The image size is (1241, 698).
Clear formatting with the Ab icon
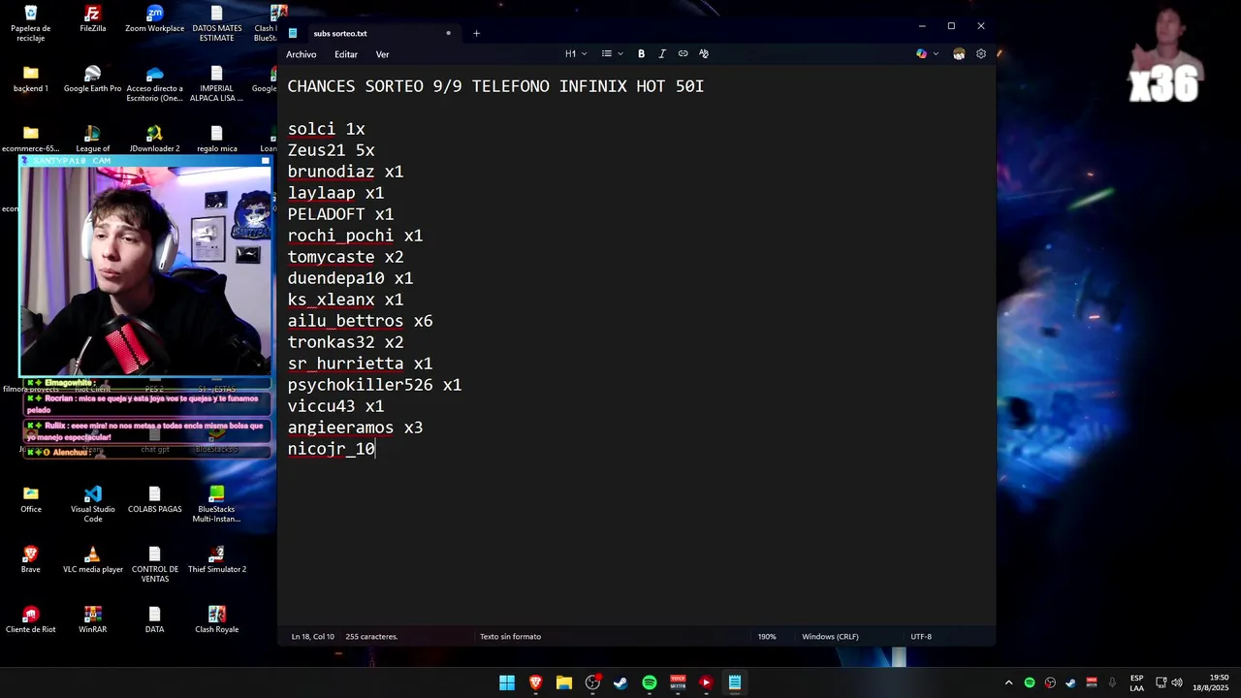point(704,54)
